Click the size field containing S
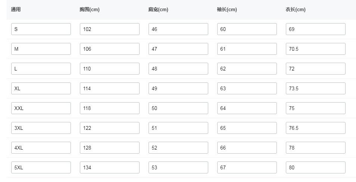The height and width of the screenshot is (182, 356). 41,29
